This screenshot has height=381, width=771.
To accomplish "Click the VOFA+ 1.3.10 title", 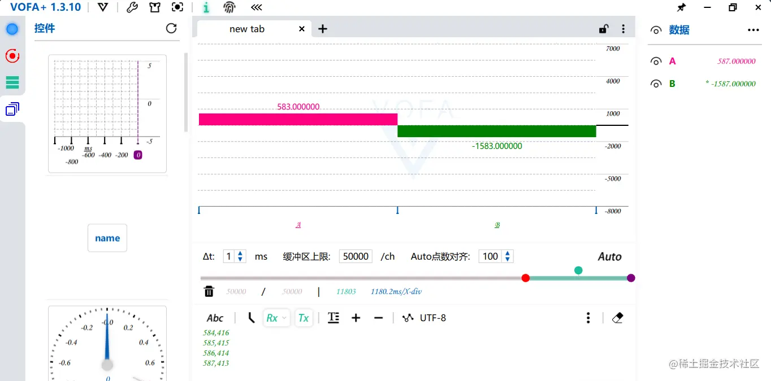I will point(46,7).
